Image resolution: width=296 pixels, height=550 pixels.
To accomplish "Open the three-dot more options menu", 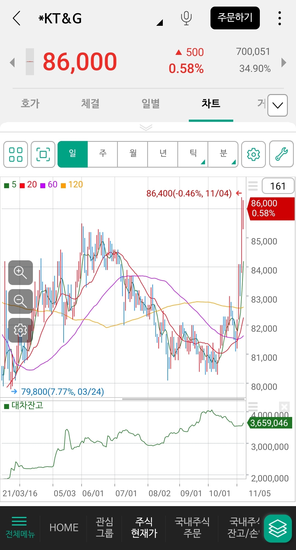I will point(279,18).
